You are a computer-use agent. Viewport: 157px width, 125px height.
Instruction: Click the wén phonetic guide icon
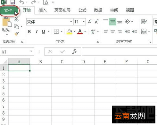click(93, 31)
